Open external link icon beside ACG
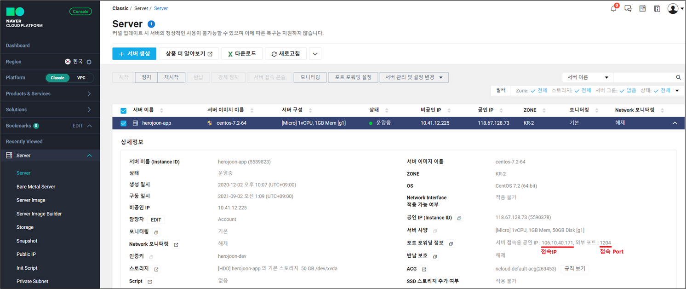 click(x=424, y=269)
